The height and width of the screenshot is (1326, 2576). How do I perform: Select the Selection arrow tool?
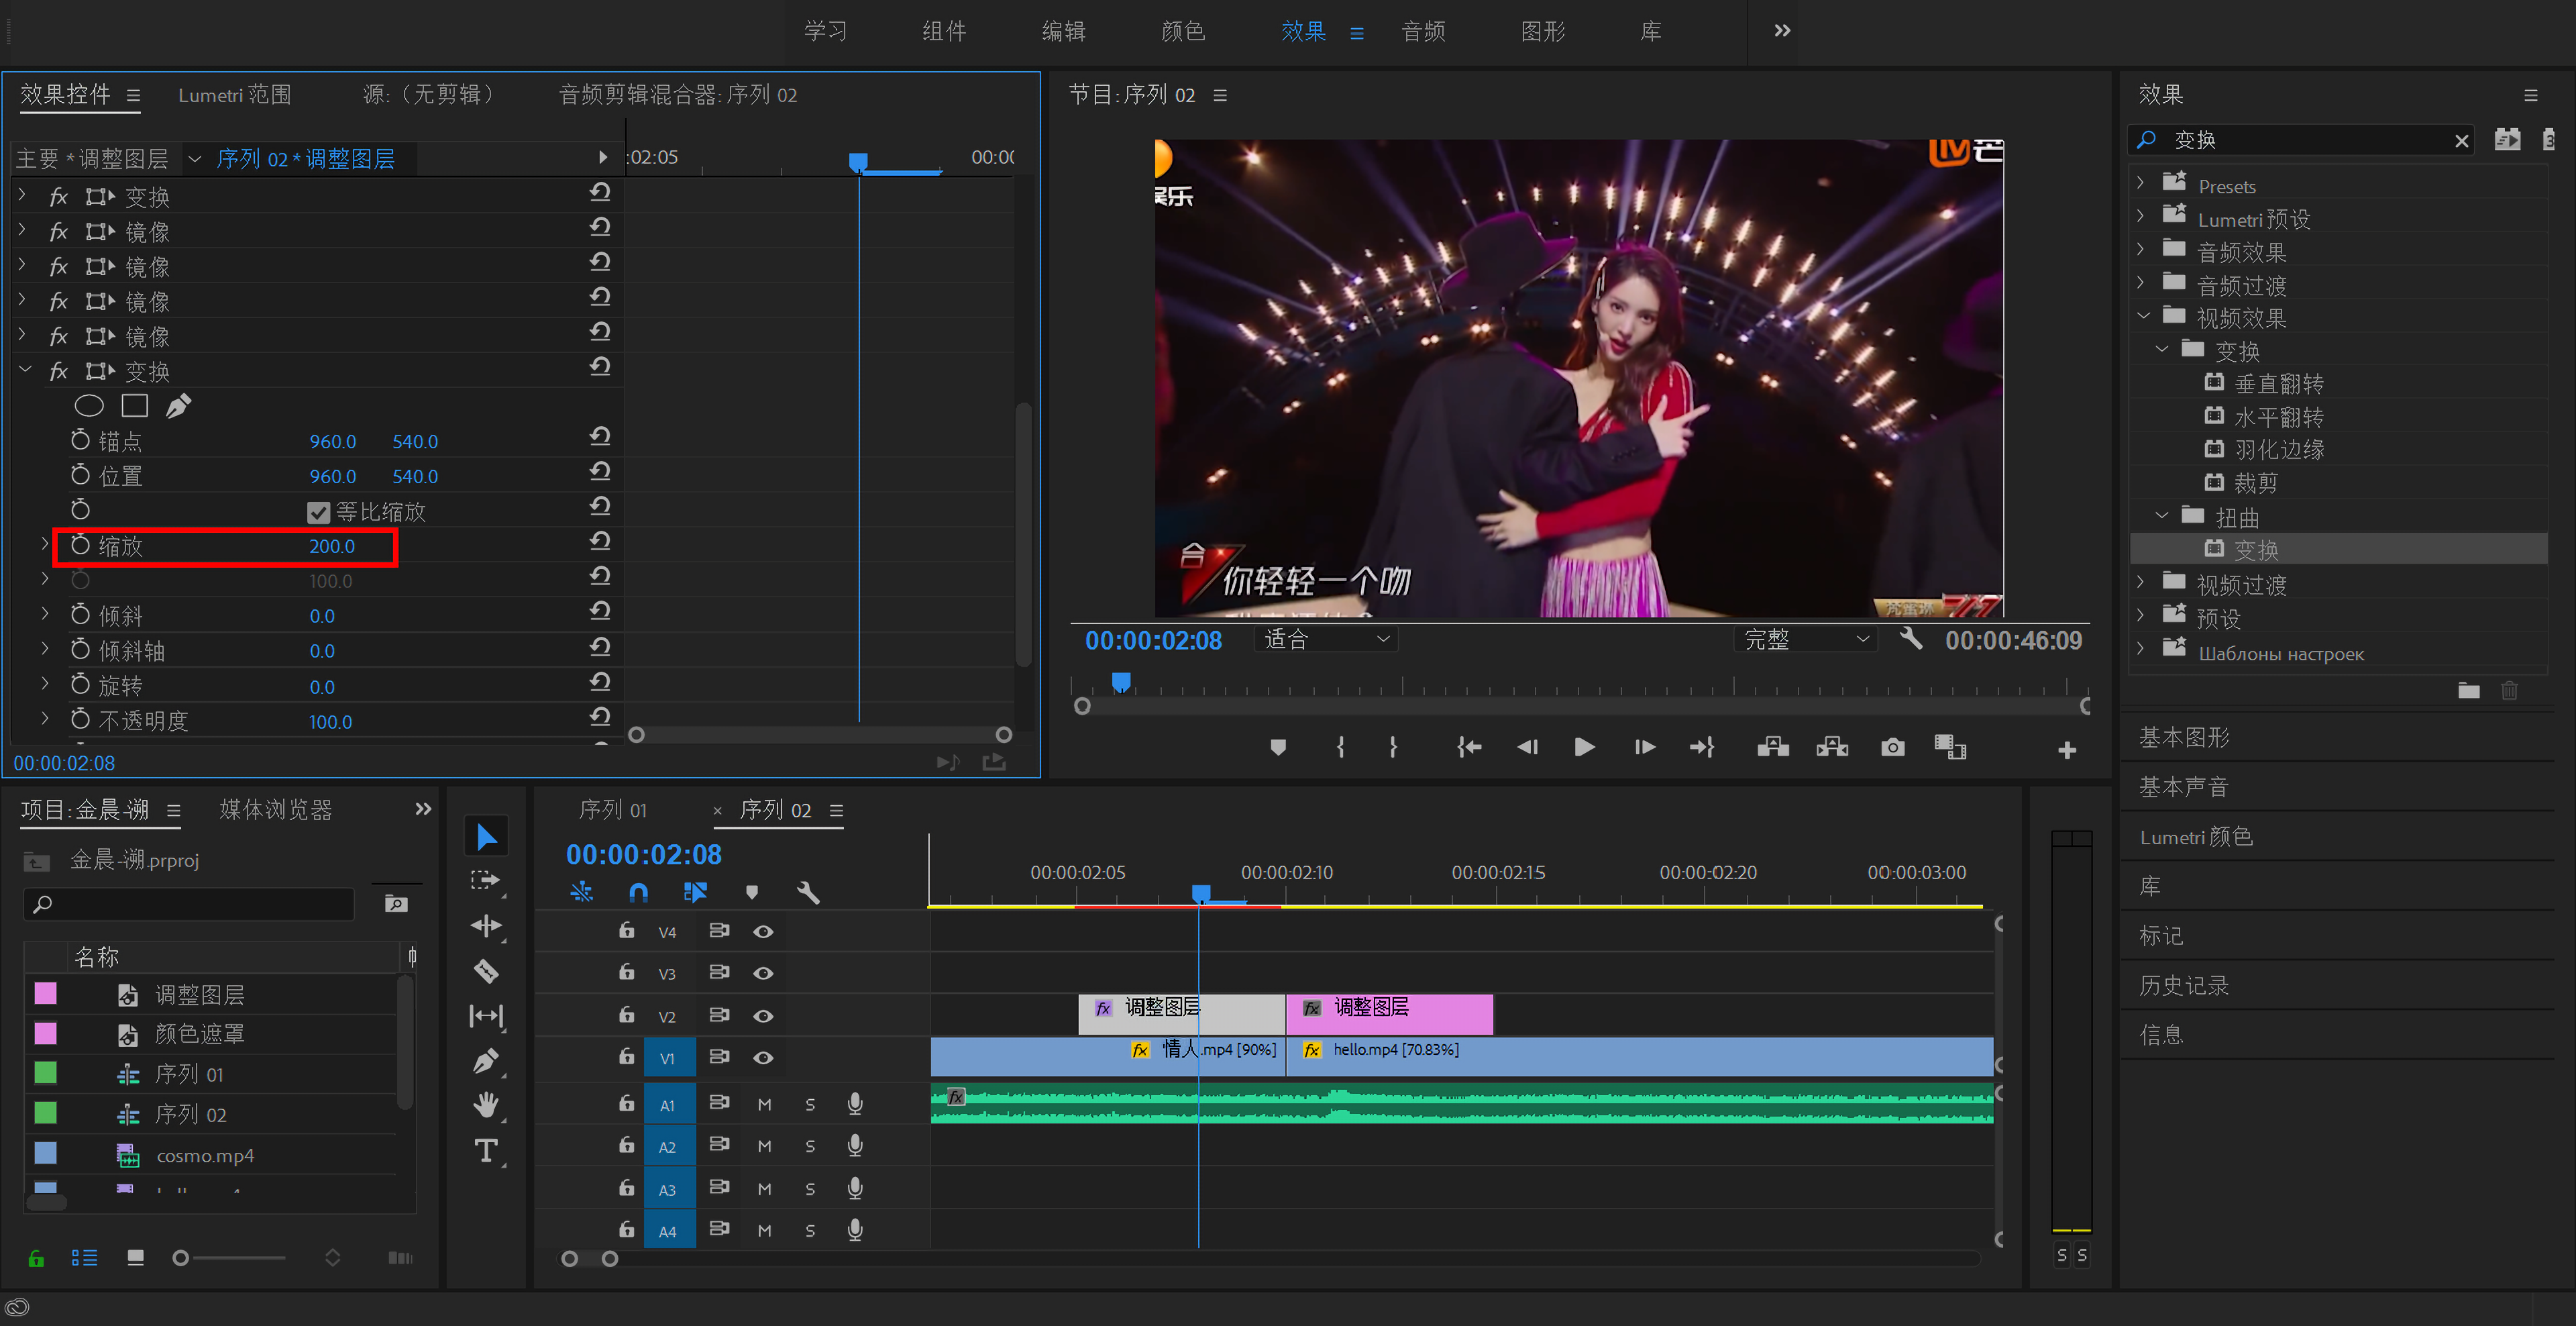[x=486, y=836]
